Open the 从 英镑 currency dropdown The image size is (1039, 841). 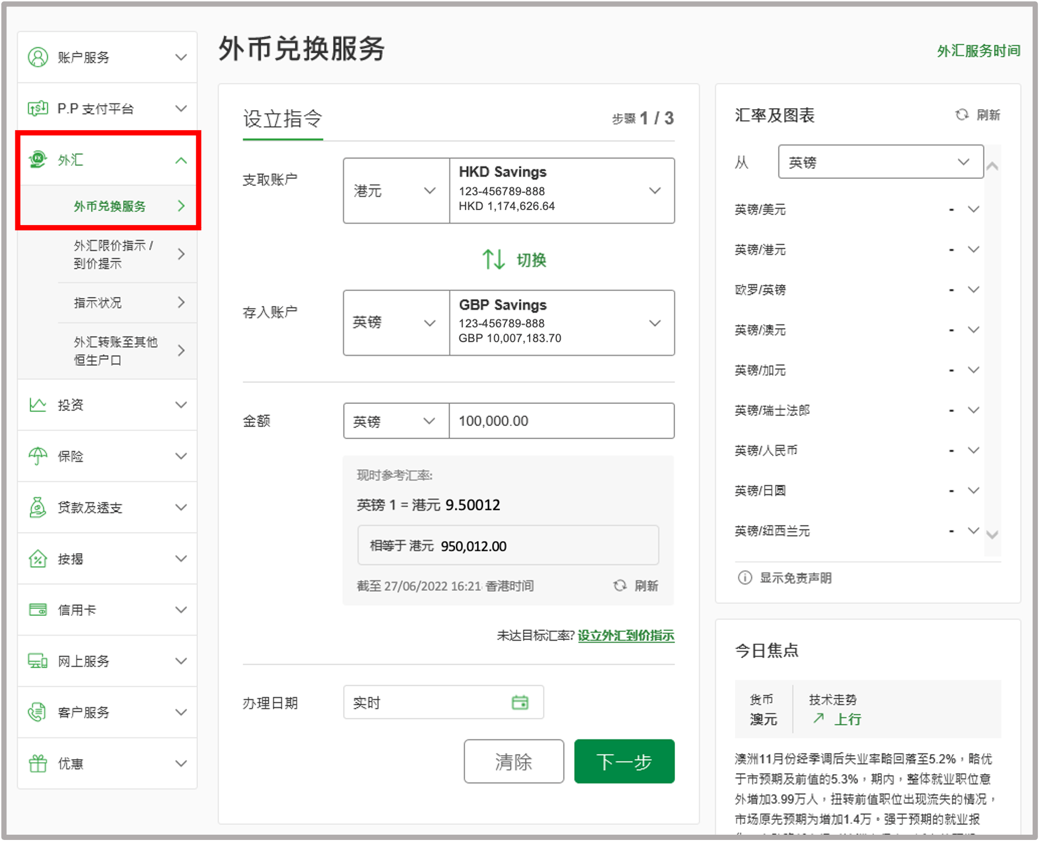[x=881, y=162]
